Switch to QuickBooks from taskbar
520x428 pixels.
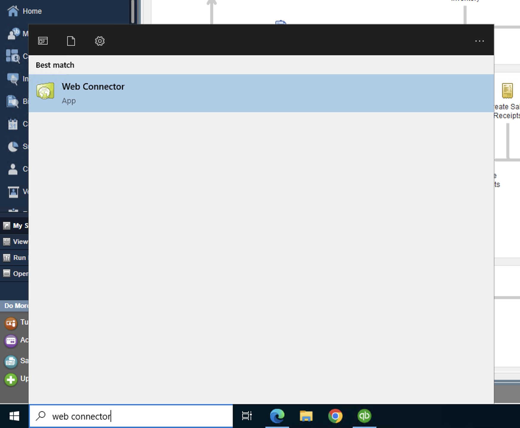[x=364, y=416]
